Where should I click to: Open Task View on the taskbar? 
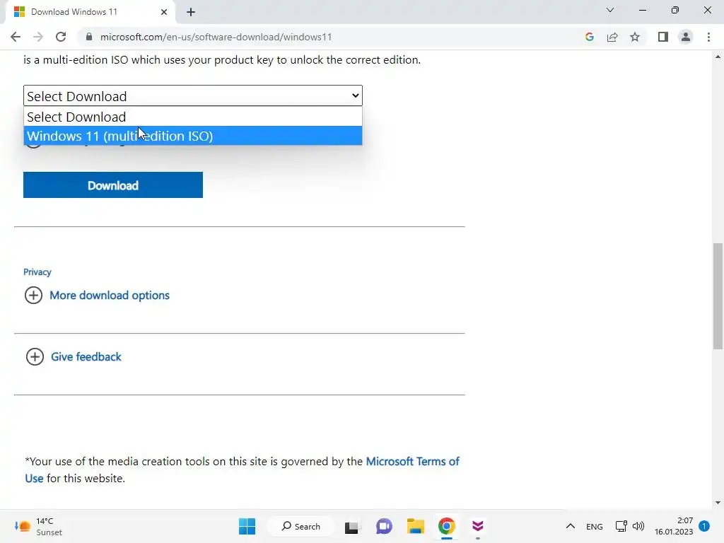[351, 526]
